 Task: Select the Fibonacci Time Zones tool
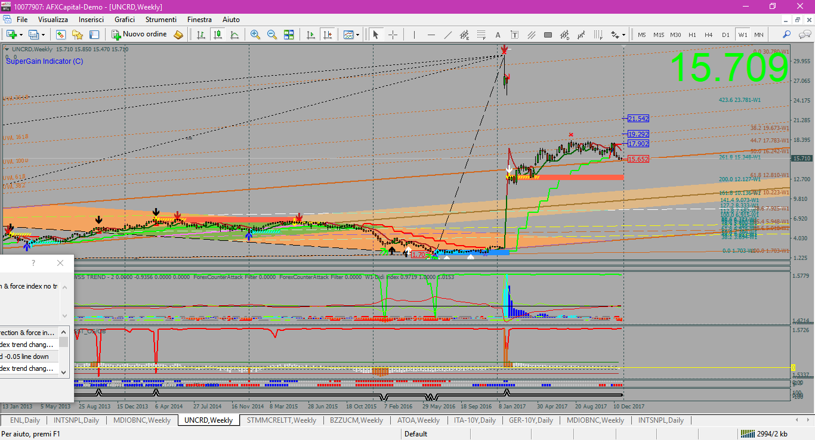[x=598, y=35]
